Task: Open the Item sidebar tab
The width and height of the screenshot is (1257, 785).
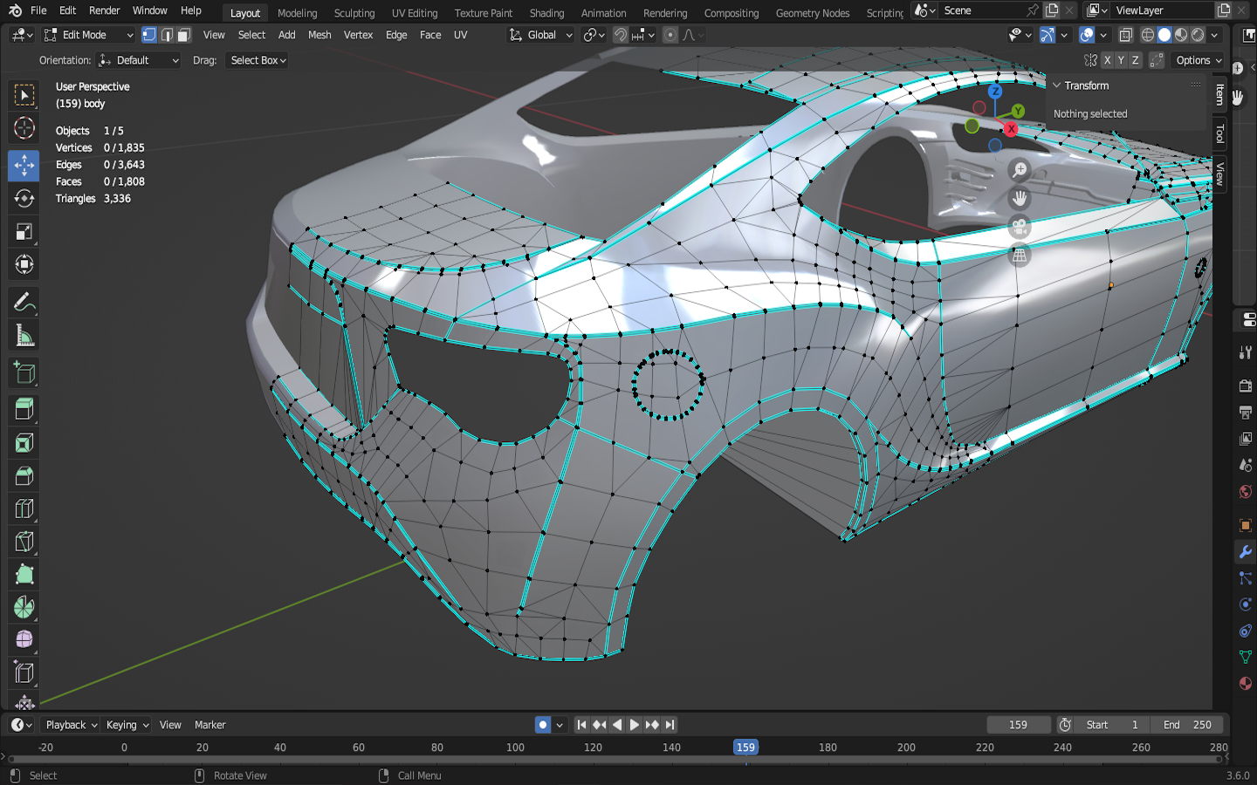Action: pyautogui.click(x=1220, y=94)
